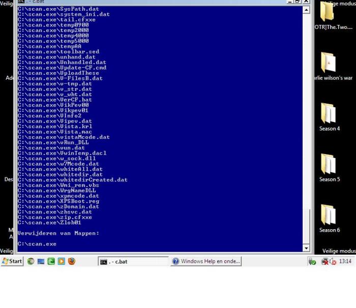
Task: Select the line C:\scan.exe\Wmi_rem.vbs
Action: pos(58,185)
